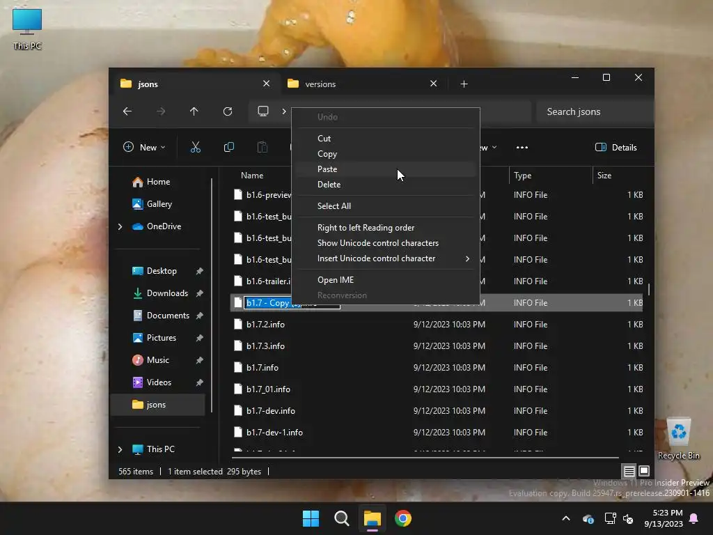Open Desktop in the navigation pane
Image resolution: width=713 pixels, height=535 pixels.
[161, 271]
